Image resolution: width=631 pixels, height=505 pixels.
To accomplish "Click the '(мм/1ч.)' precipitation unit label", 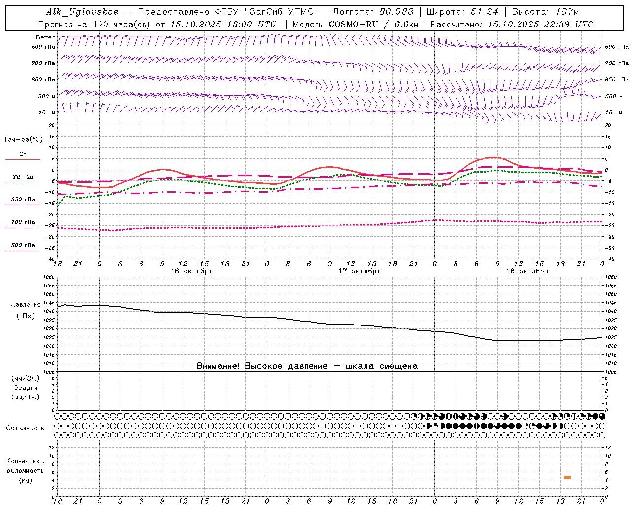I will point(26,397).
